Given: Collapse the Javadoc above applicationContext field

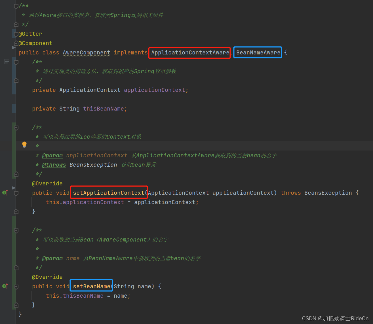Looking at the screenshot, I should [16, 62].
